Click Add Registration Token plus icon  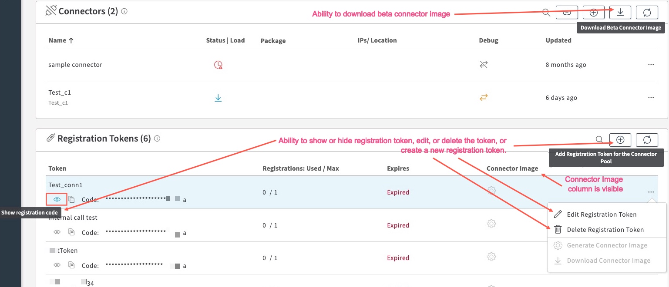(620, 140)
